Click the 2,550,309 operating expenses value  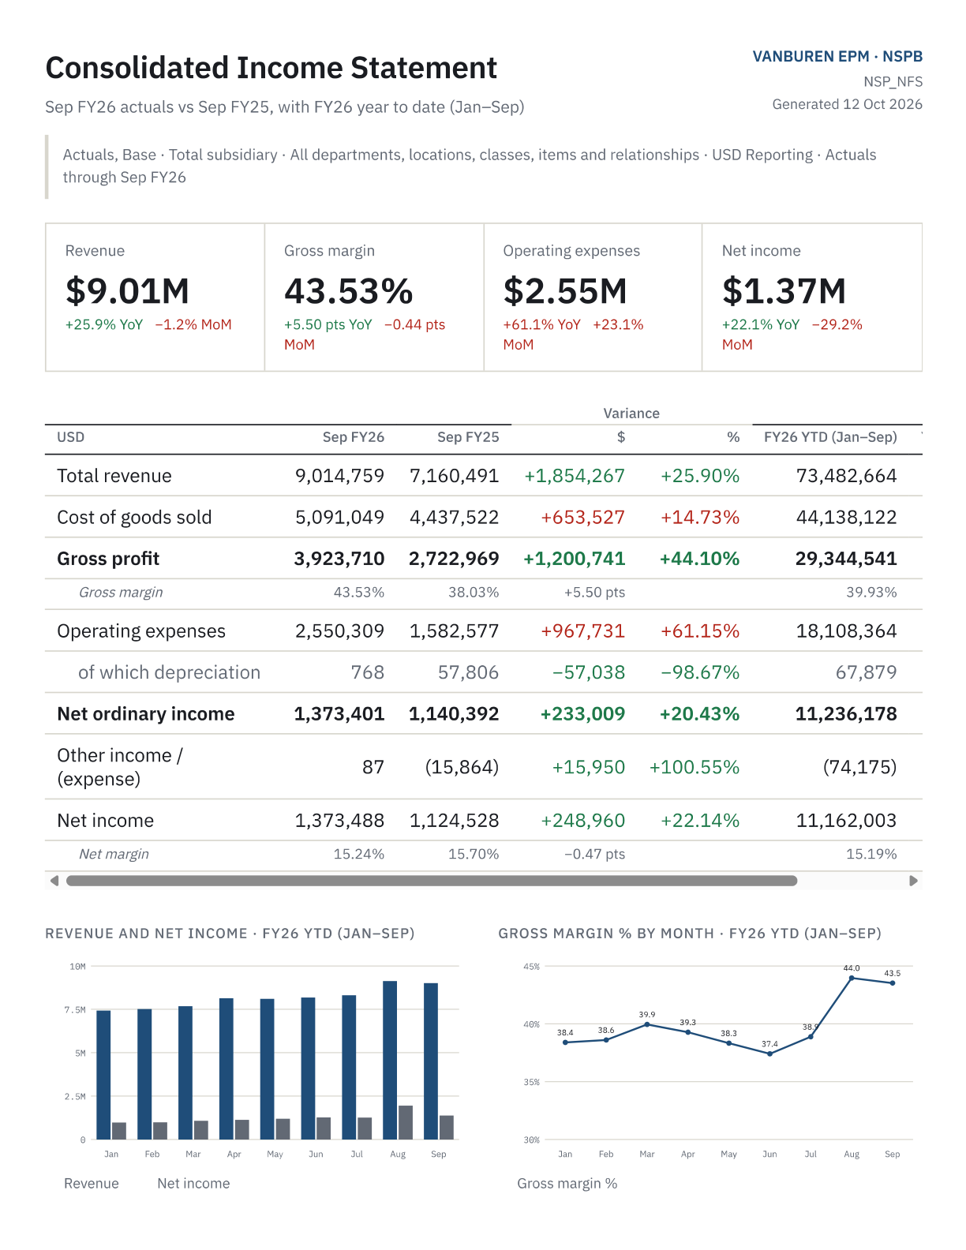point(339,631)
